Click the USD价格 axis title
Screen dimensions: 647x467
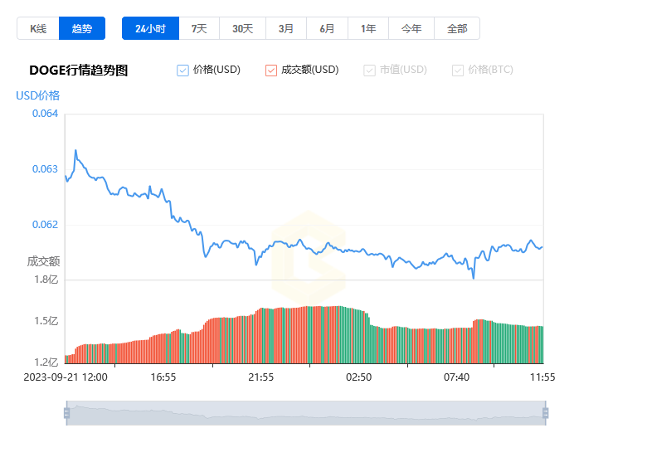coord(38,95)
